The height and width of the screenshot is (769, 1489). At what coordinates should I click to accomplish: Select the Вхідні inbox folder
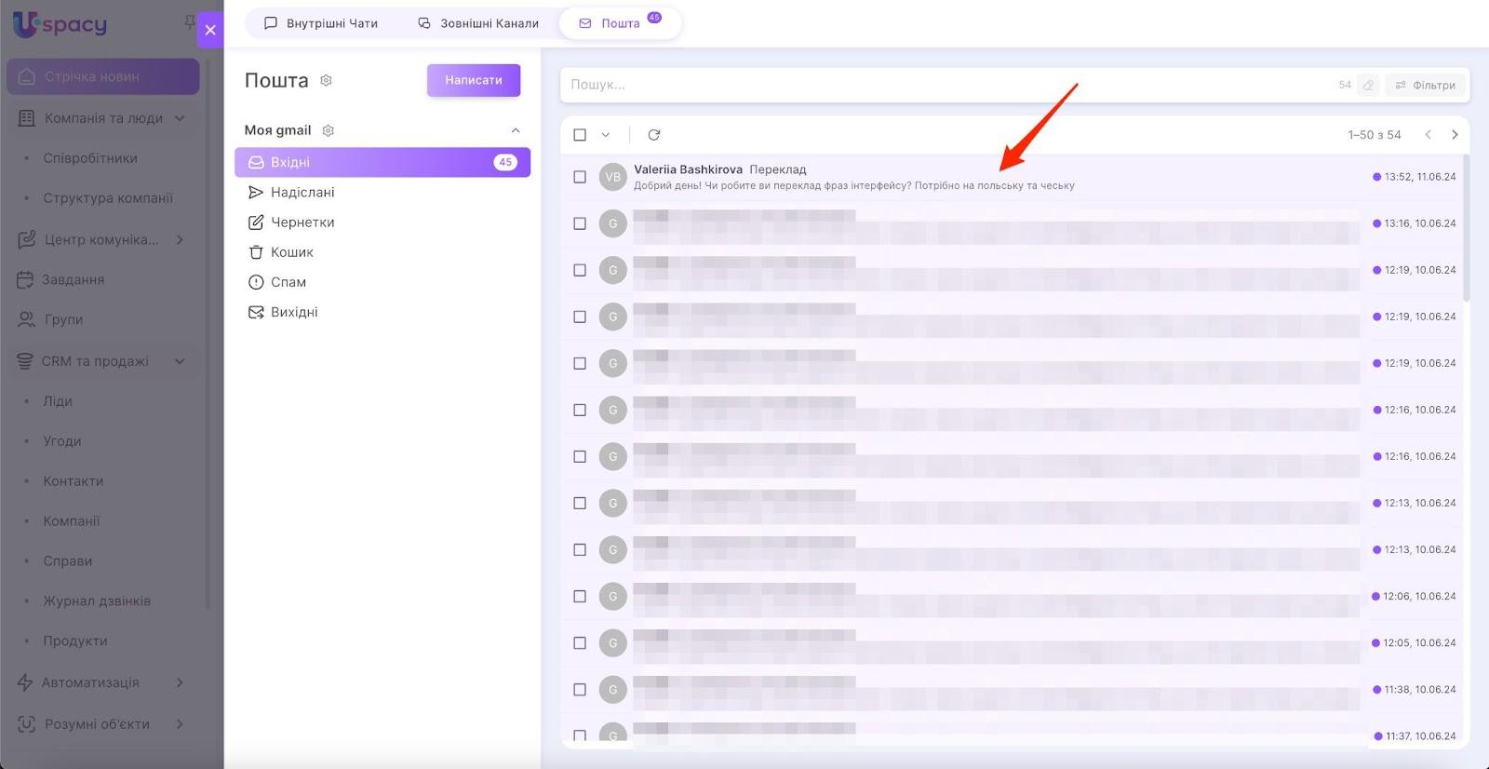pyautogui.click(x=382, y=162)
